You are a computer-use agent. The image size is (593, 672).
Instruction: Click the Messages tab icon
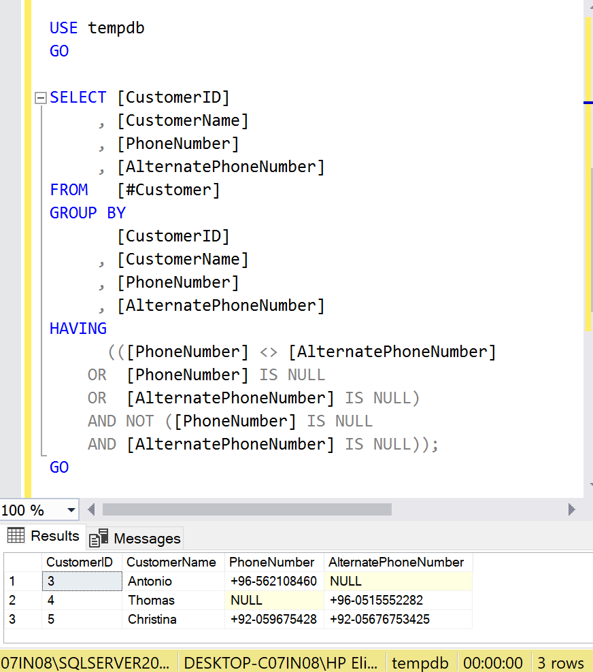99,538
